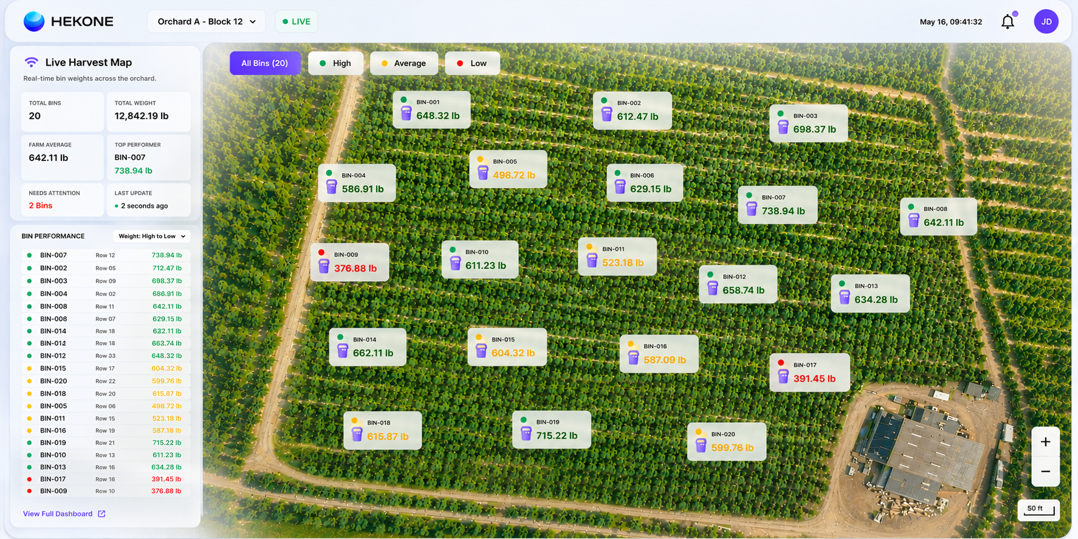This screenshot has height=539, width=1078.
Task: Select the list entry showing 663.74 lb
Action: (106, 343)
